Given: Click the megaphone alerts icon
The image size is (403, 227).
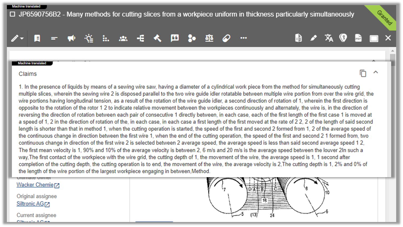Looking at the screenshot, I should pos(71,38).
